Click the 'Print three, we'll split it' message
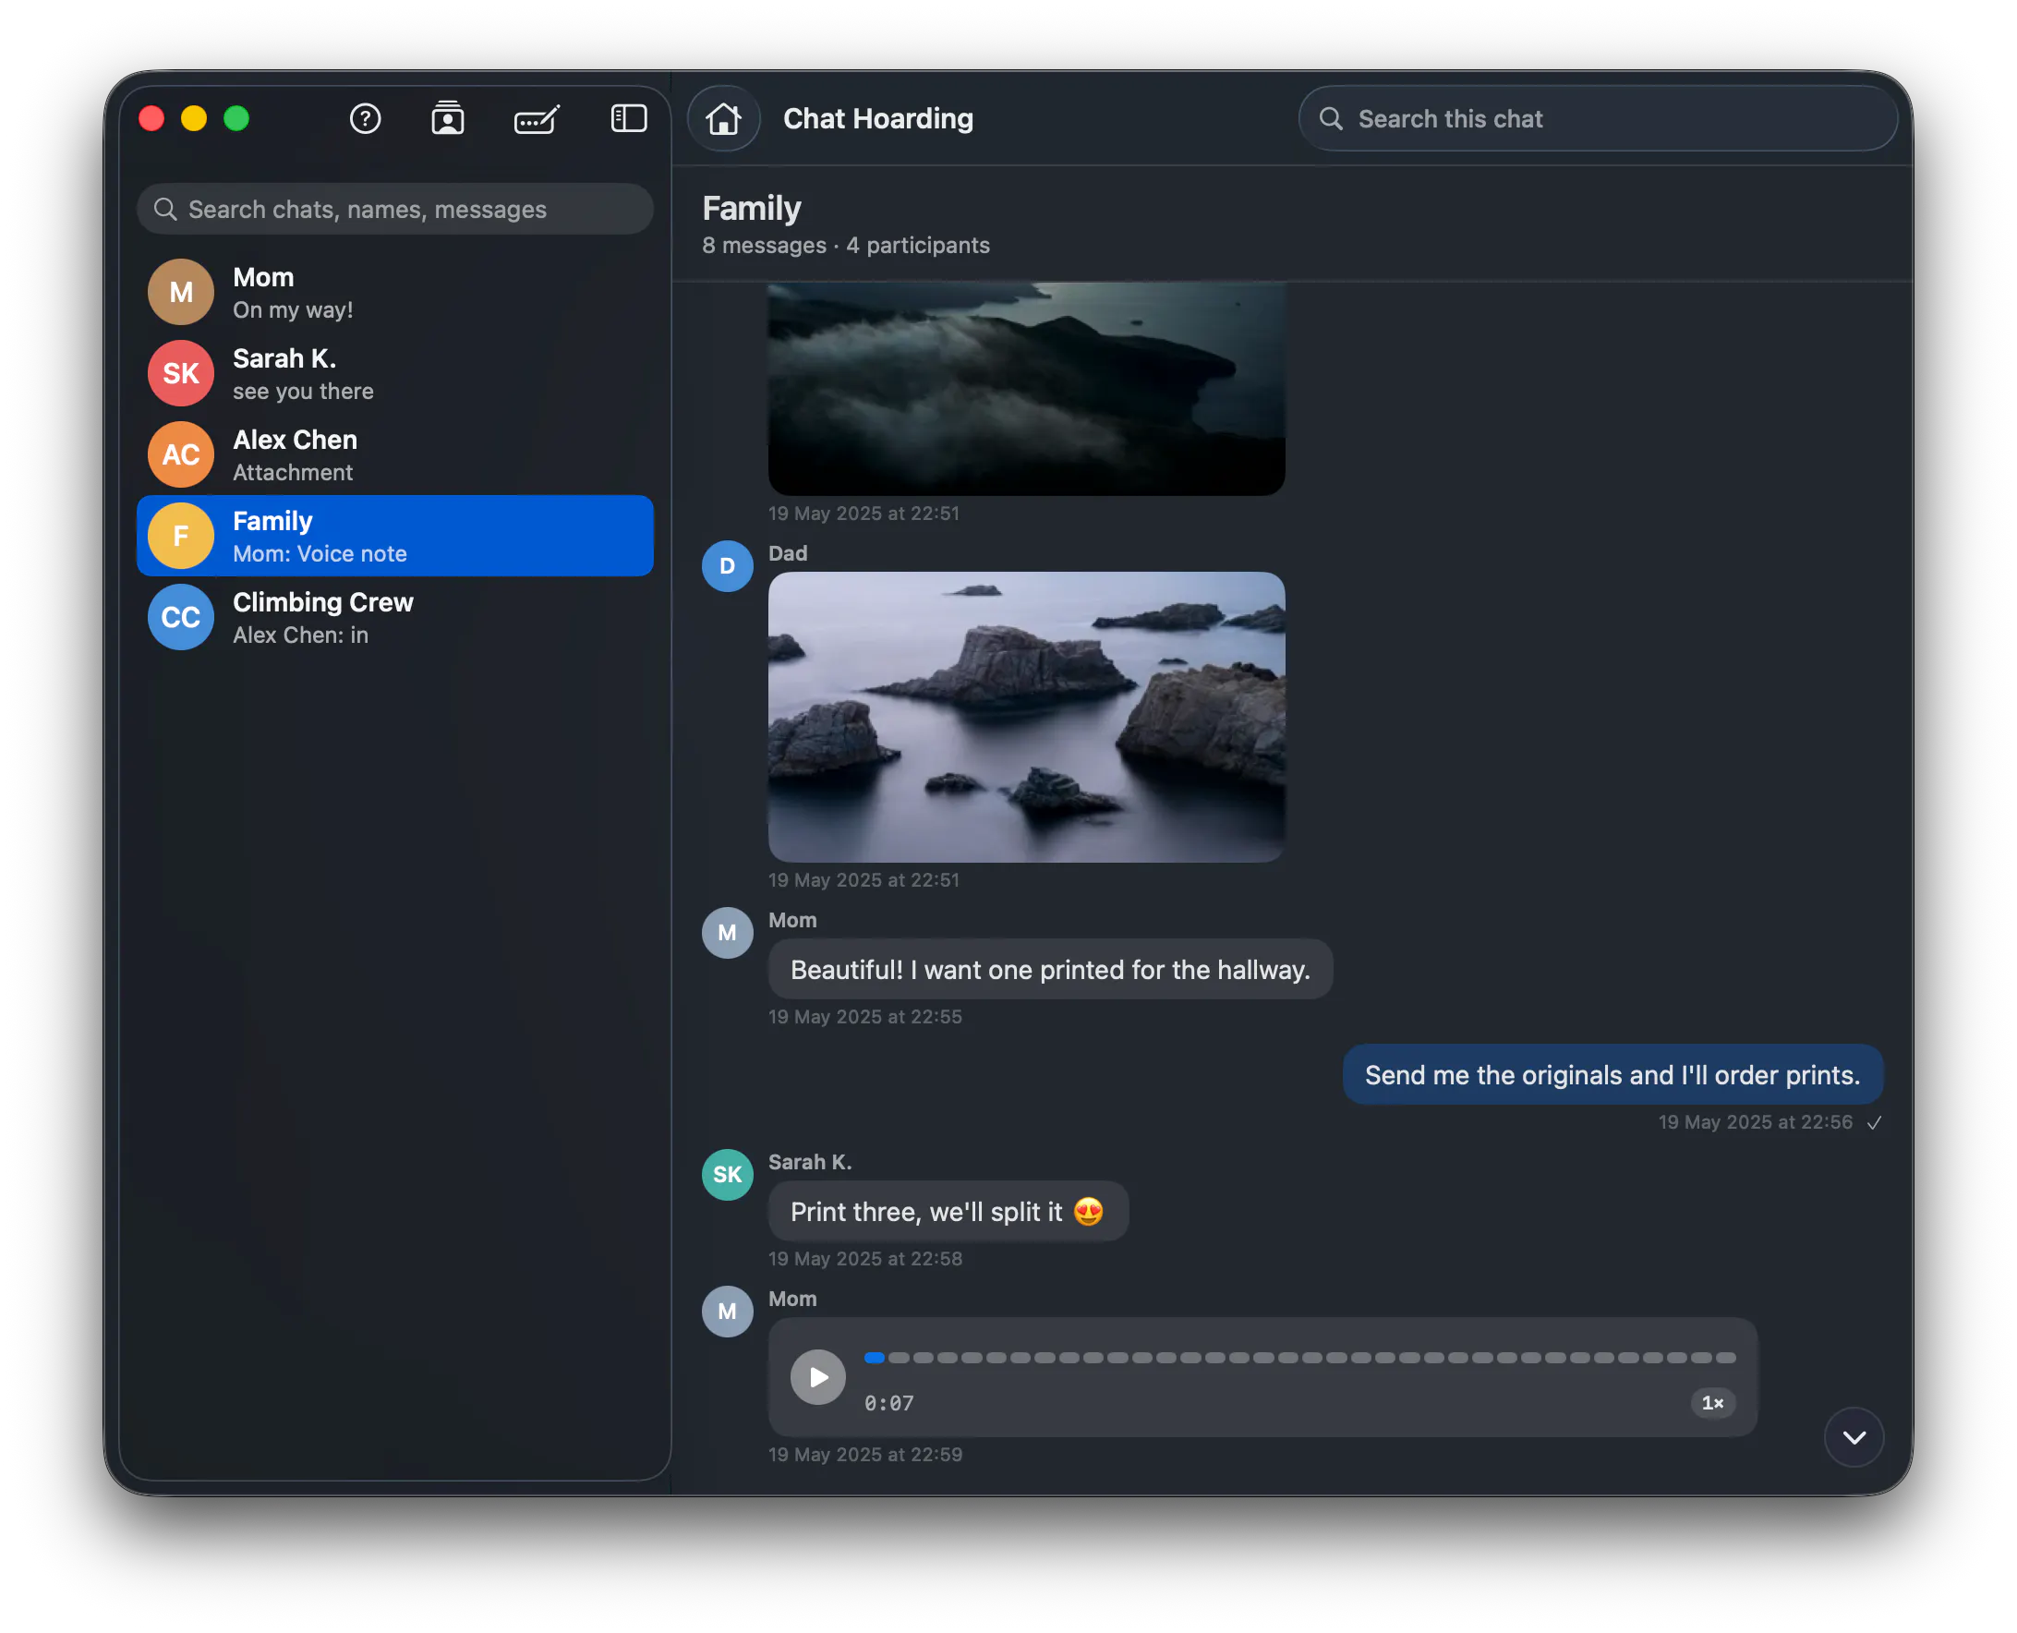2017x1633 pixels. point(948,1211)
